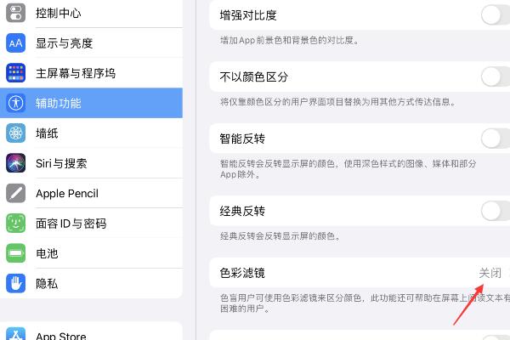Select the Apple Pencil icon
The height and width of the screenshot is (340, 510).
pos(15,193)
